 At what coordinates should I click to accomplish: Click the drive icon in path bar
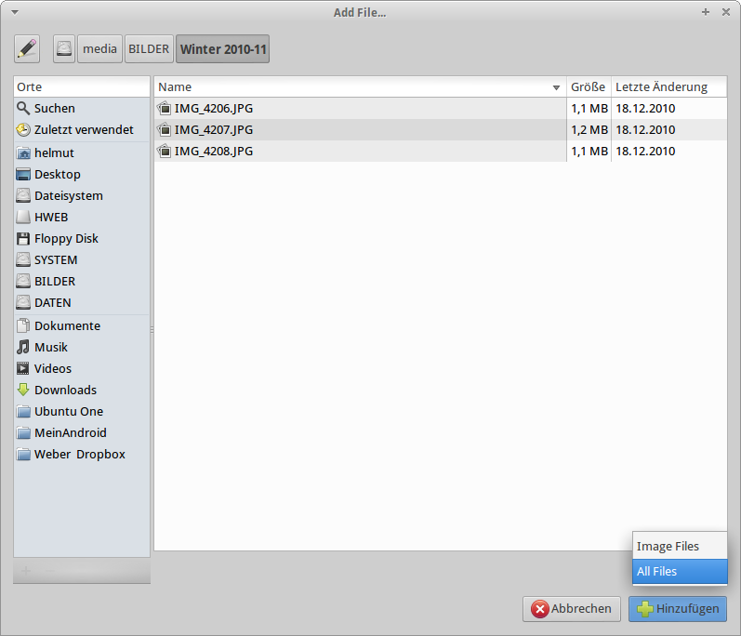[x=64, y=48]
